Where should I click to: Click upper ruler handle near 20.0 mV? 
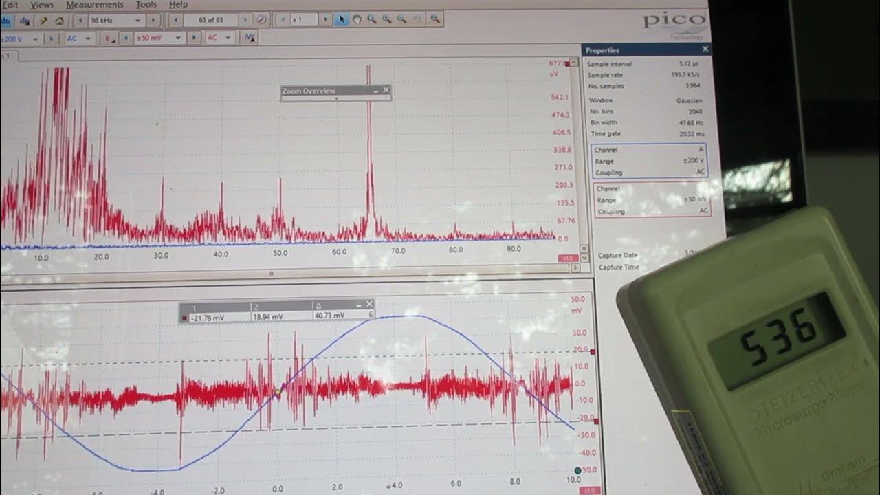point(593,352)
